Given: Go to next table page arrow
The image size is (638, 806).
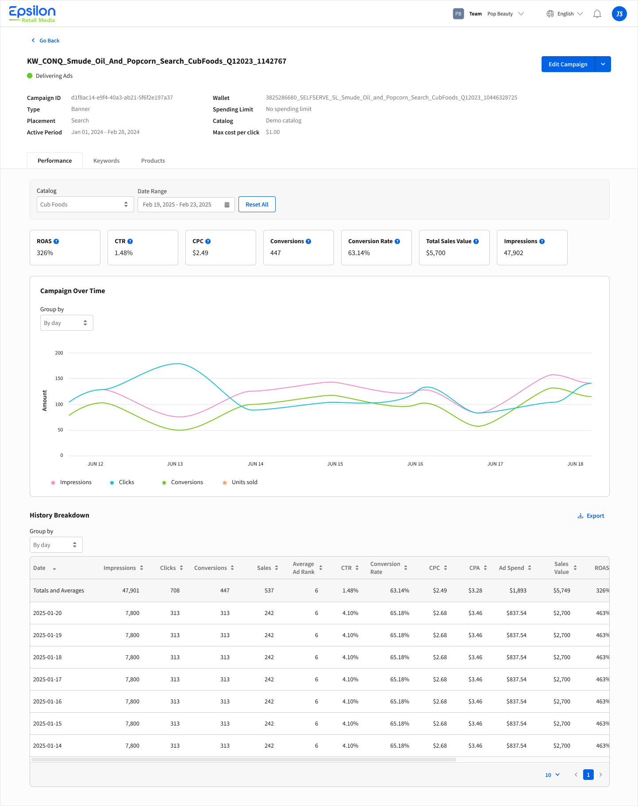Looking at the screenshot, I should (601, 775).
